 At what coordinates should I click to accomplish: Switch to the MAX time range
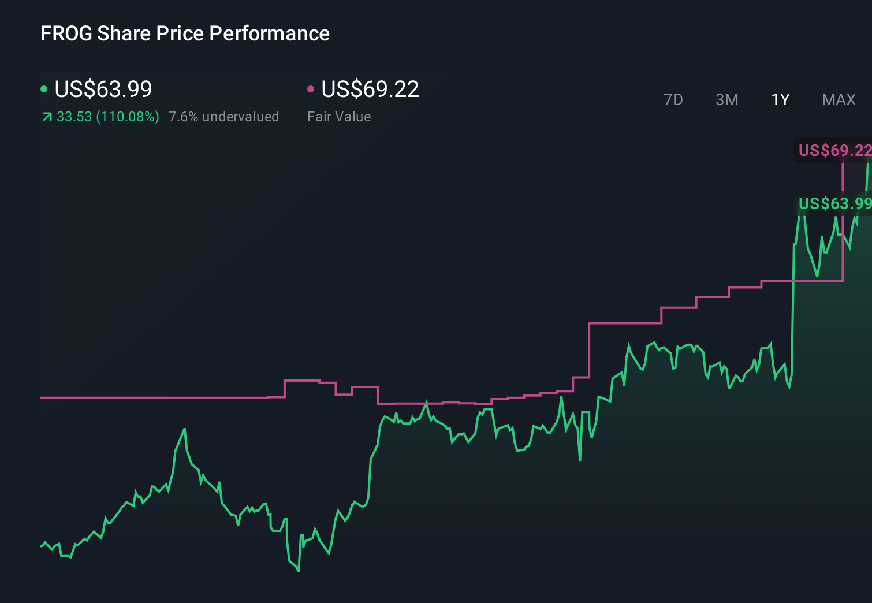click(839, 99)
